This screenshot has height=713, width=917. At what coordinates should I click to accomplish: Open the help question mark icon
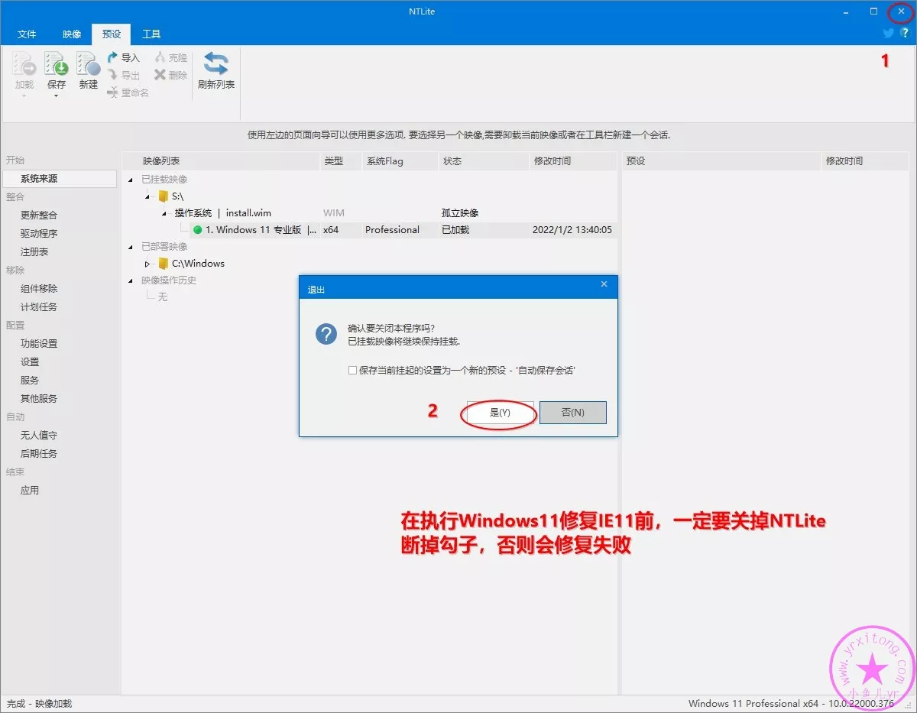coord(905,34)
